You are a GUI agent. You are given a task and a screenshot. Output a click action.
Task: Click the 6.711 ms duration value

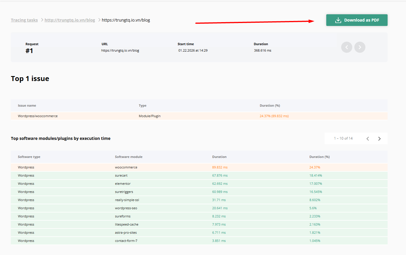(219, 233)
